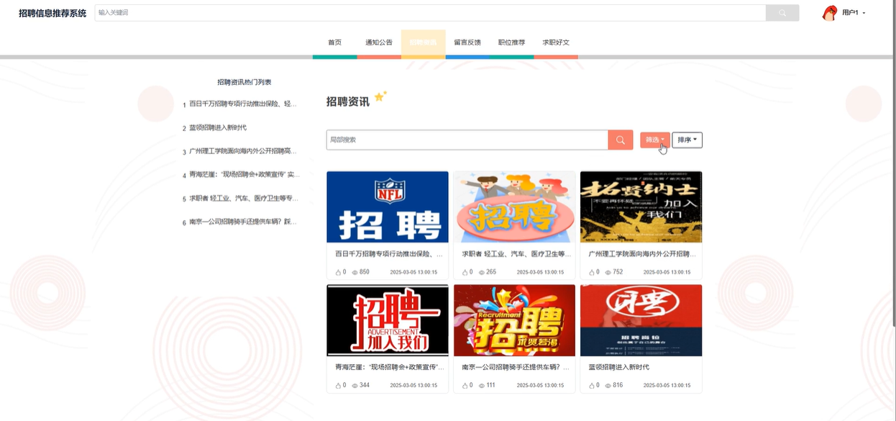The image size is (896, 421).
Task: Like the 百日千万招聘专项行动 article card
Action: point(339,272)
